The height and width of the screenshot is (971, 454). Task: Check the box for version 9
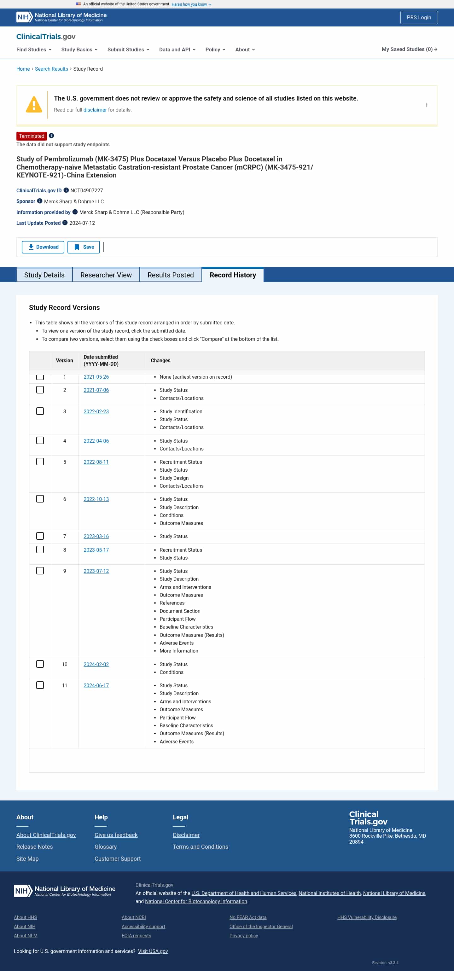pos(40,571)
